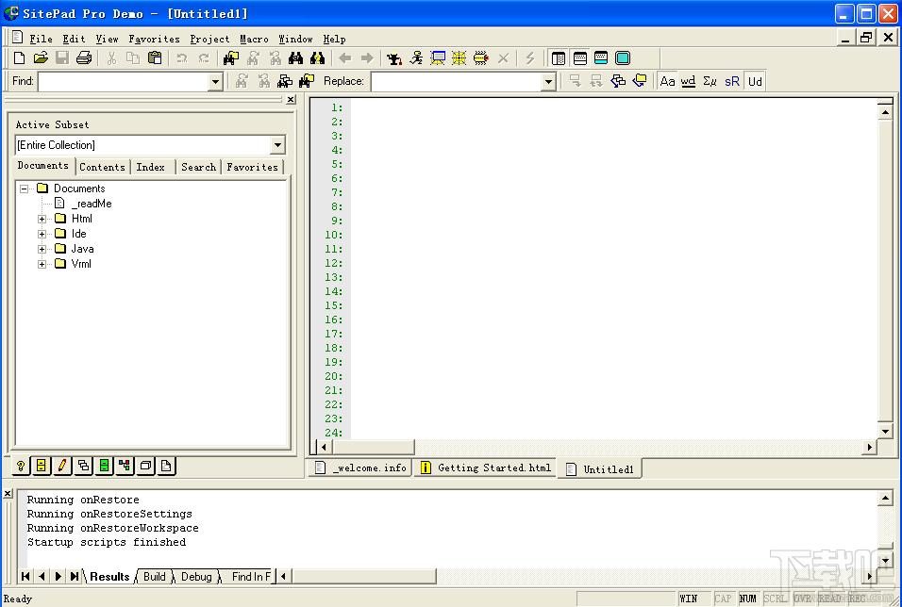Image resolution: width=902 pixels, height=607 pixels.
Task: Click the binoculars-with-folder icon on Find bar
Action: point(307,81)
